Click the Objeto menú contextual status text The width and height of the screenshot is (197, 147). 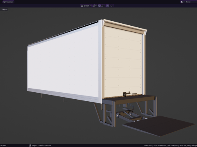point(41,145)
